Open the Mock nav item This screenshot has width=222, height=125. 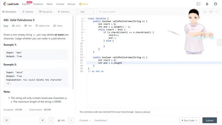50,4
